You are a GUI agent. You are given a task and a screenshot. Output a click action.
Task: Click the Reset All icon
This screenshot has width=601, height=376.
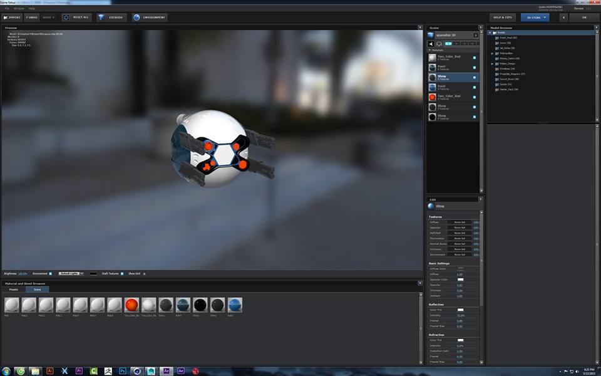click(66, 18)
